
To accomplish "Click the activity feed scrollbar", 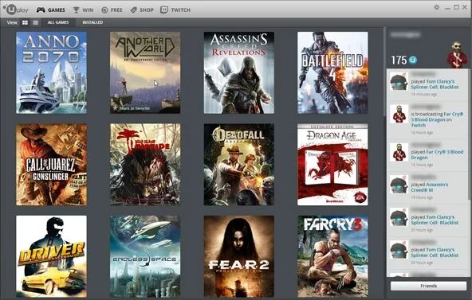I will click(x=470, y=134).
